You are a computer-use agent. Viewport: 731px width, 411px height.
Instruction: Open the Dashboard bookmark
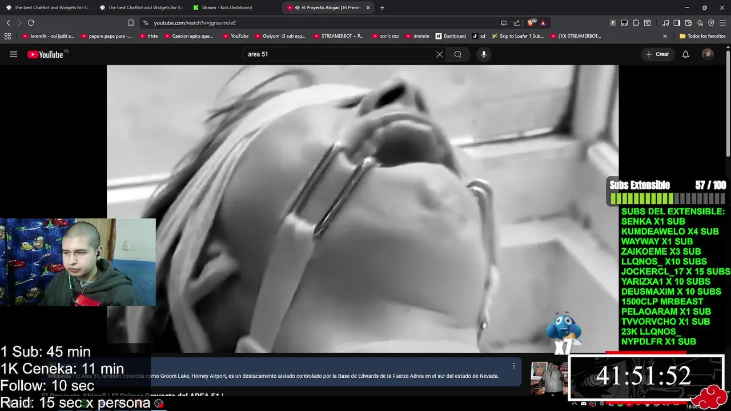tap(451, 36)
